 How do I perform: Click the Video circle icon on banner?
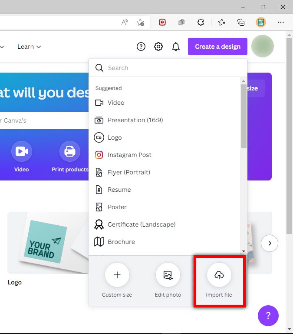21,151
